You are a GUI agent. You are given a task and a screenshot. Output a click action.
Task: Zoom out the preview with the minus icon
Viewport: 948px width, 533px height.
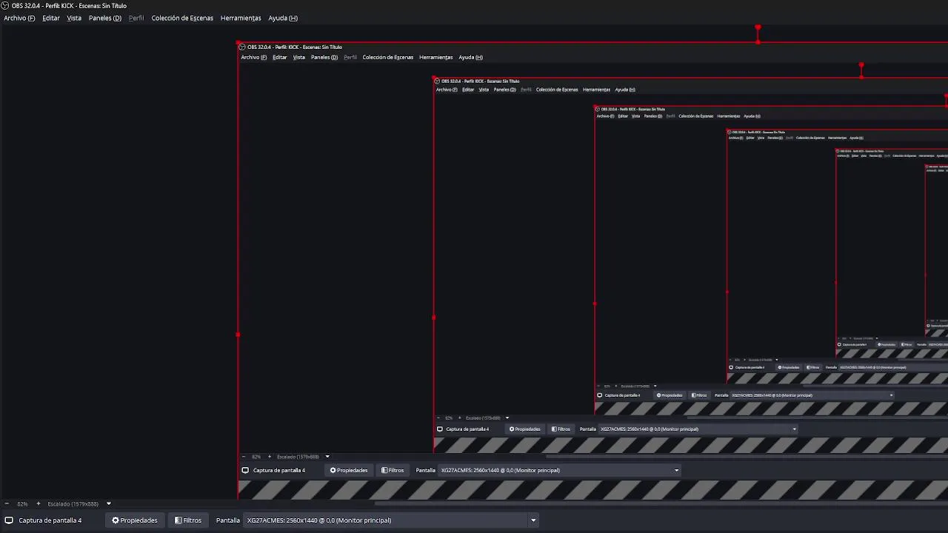tap(7, 504)
